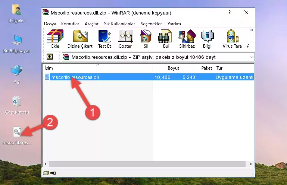Screen dimensions: 287x185
Task: Open the Araçlar menu
Action: point(91,24)
